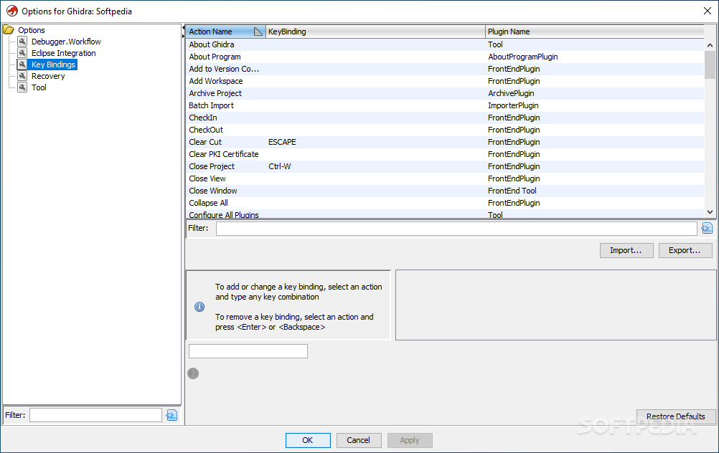Click the Options folder icon
Screen dimensions: 719x453
click(9, 30)
